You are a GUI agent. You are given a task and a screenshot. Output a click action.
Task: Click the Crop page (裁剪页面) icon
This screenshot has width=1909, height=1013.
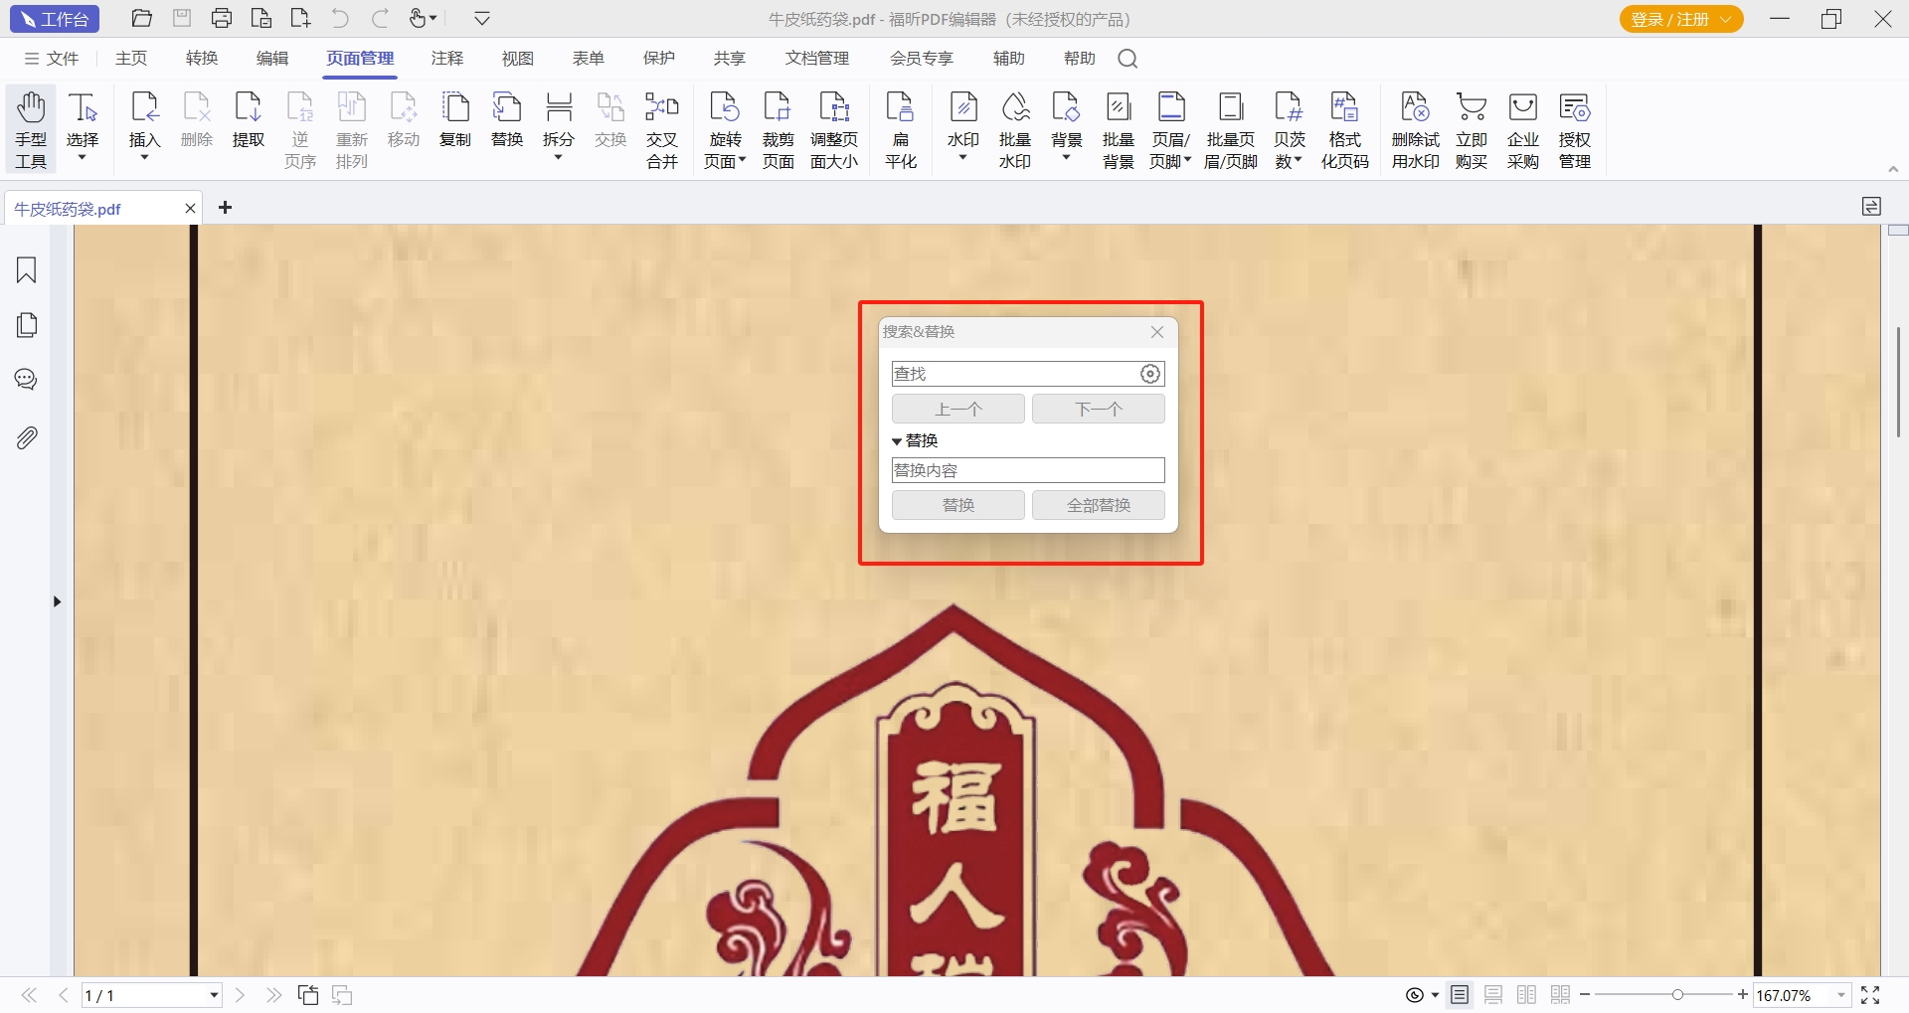click(778, 129)
